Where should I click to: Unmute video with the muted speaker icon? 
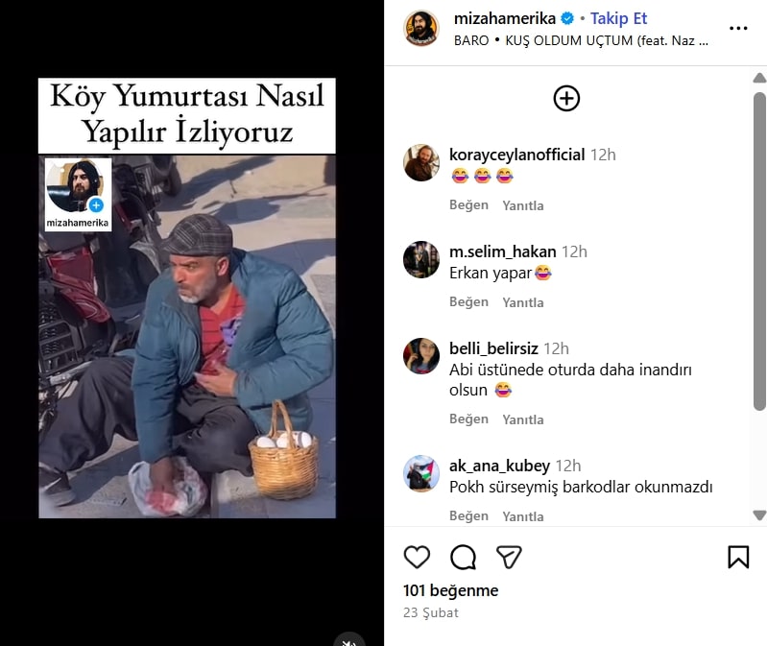348,641
